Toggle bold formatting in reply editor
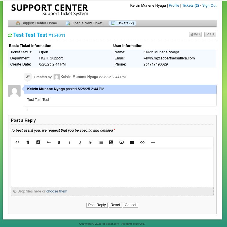 click(x=59, y=142)
